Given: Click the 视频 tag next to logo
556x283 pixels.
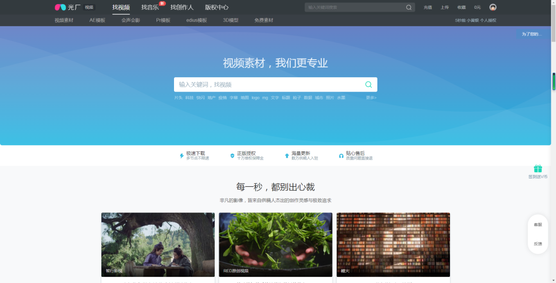Looking at the screenshot, I should 89,7.
